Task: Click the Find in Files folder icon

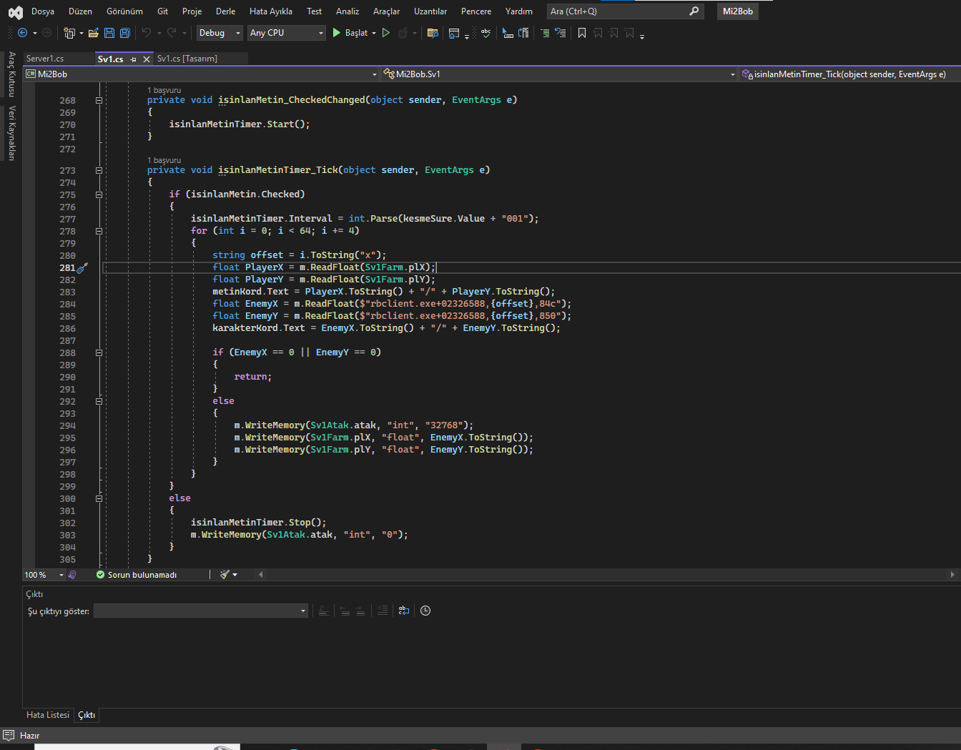Action: point(433,33)
